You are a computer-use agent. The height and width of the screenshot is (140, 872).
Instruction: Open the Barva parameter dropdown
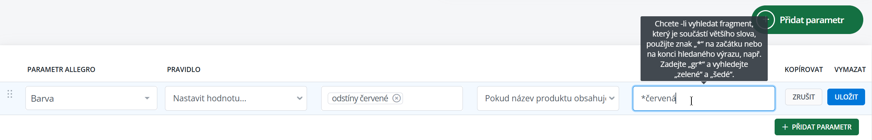click(x=91, y=98)
